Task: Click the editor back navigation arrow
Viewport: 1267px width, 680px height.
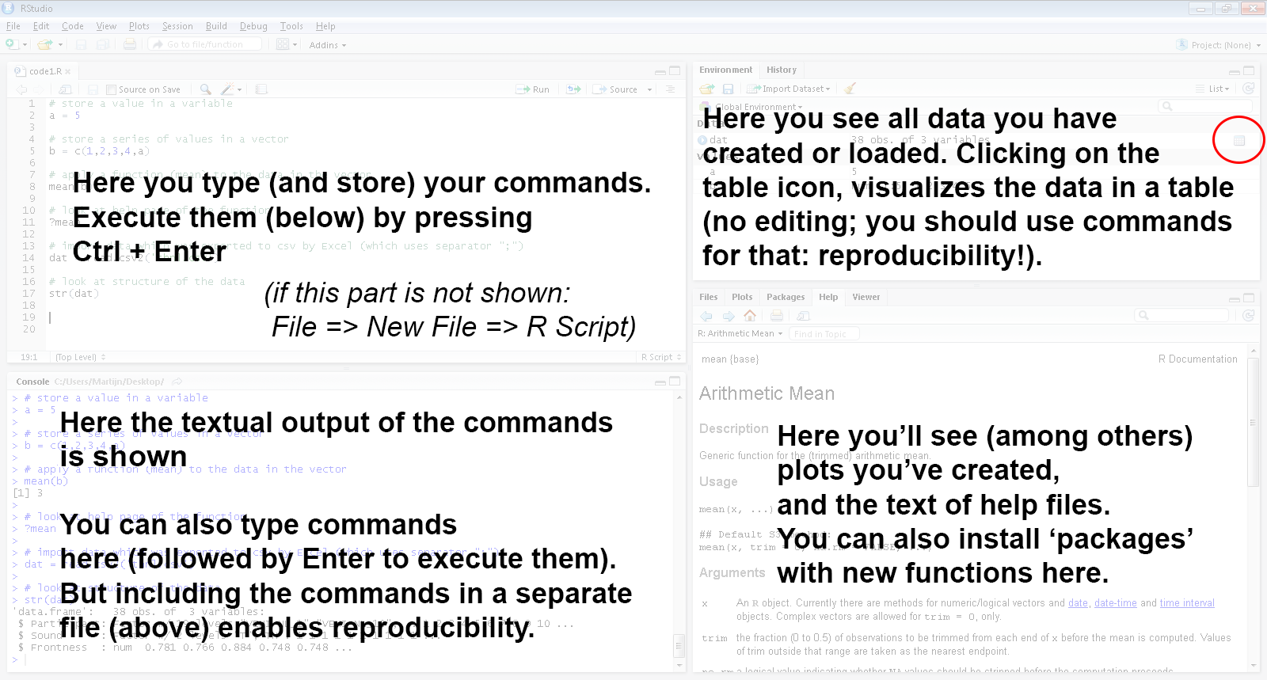Action: pos(21,89)
